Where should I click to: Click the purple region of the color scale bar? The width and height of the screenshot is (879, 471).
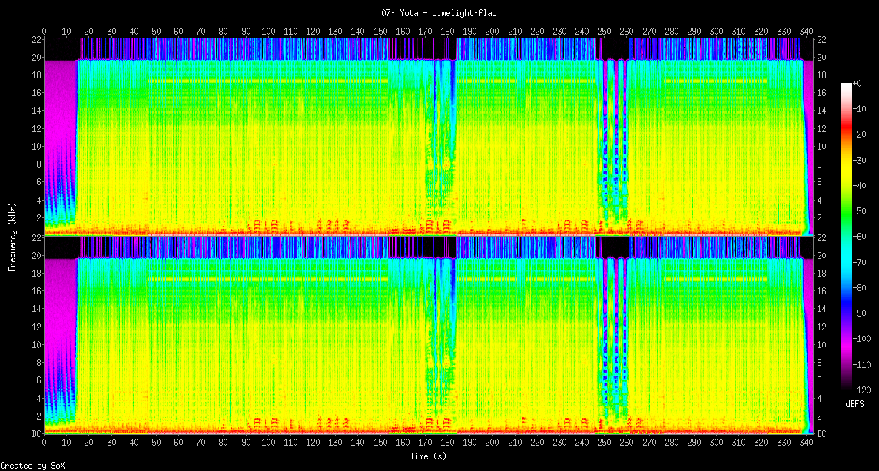click(846, 338)
